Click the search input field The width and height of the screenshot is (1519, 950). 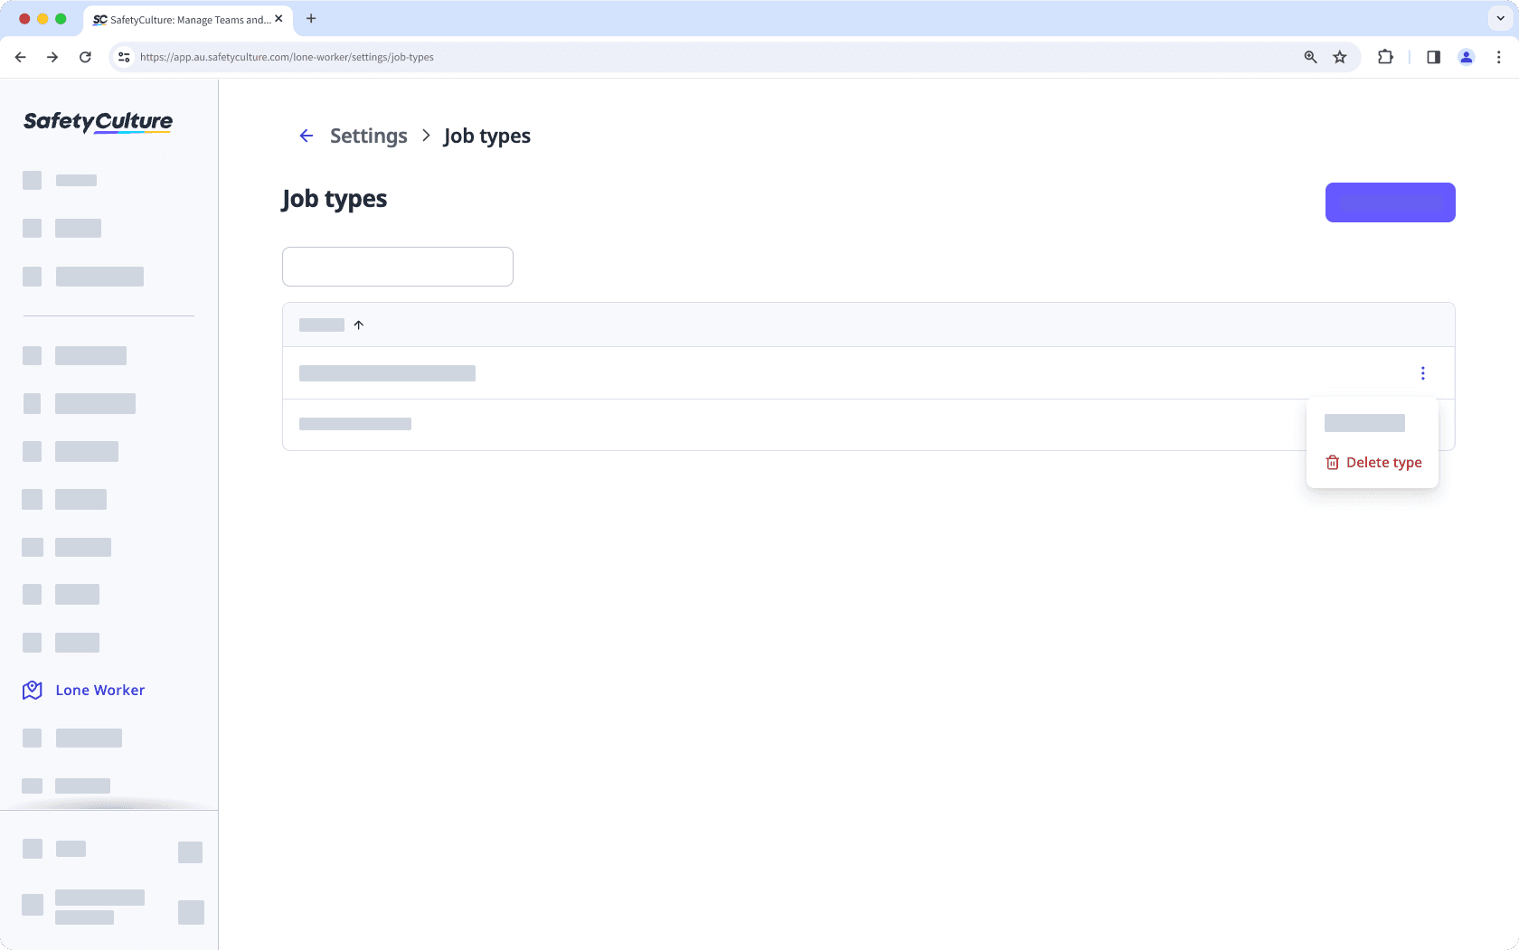(x=397, y=266)
